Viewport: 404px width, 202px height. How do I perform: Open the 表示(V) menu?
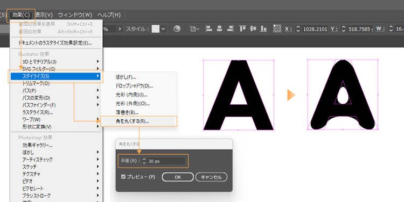[x=44, y=15]
